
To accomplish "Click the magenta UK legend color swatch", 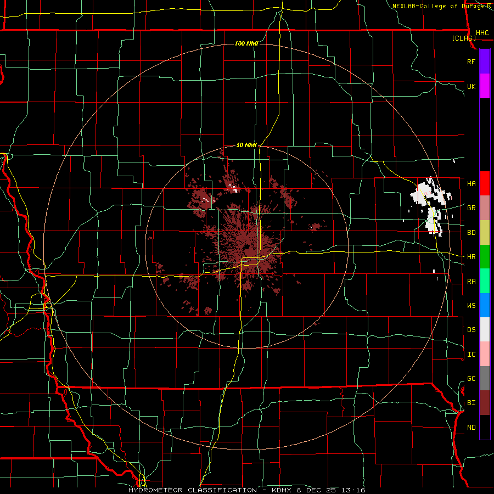I will 485,86.
